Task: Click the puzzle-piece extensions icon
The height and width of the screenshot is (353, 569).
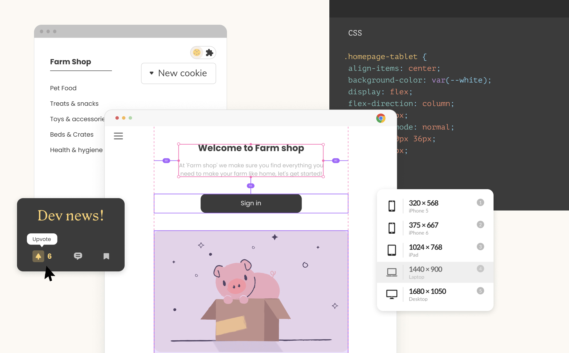Action: [x=209, y=53]
